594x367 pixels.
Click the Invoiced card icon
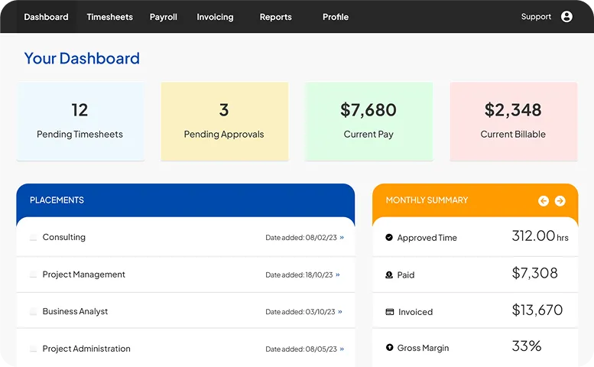coord(389,312)
